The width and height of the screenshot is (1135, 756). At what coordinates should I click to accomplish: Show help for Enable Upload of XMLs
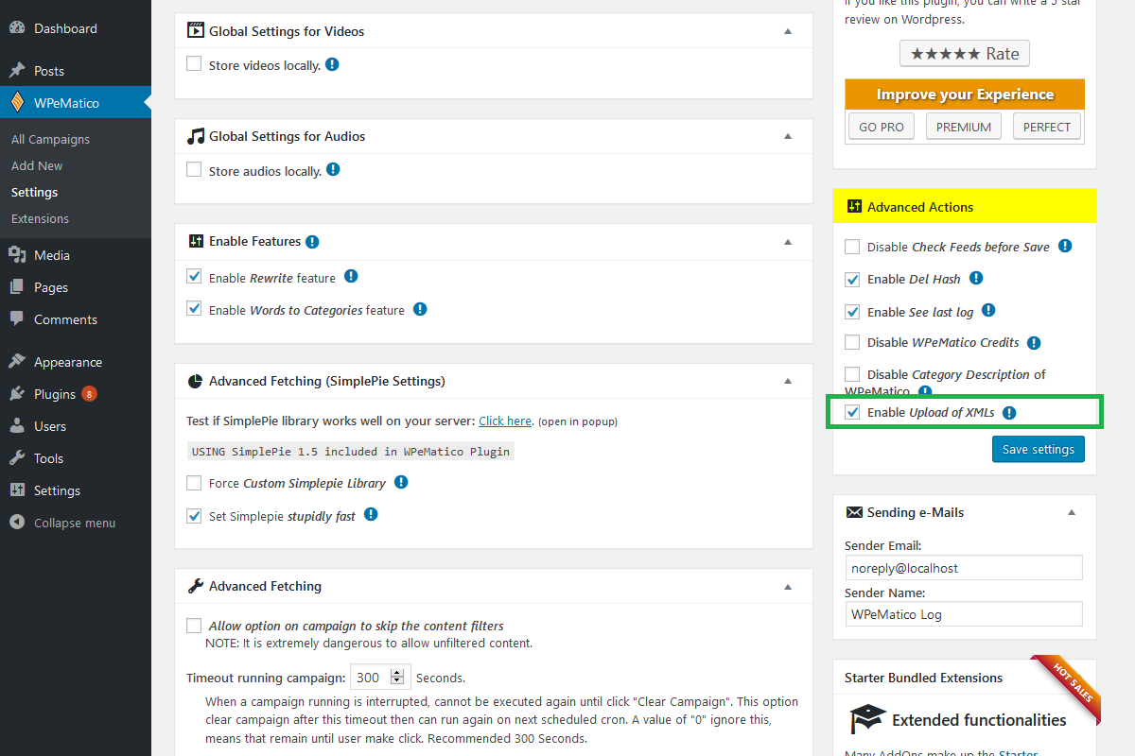click(x=1009, y=413)
